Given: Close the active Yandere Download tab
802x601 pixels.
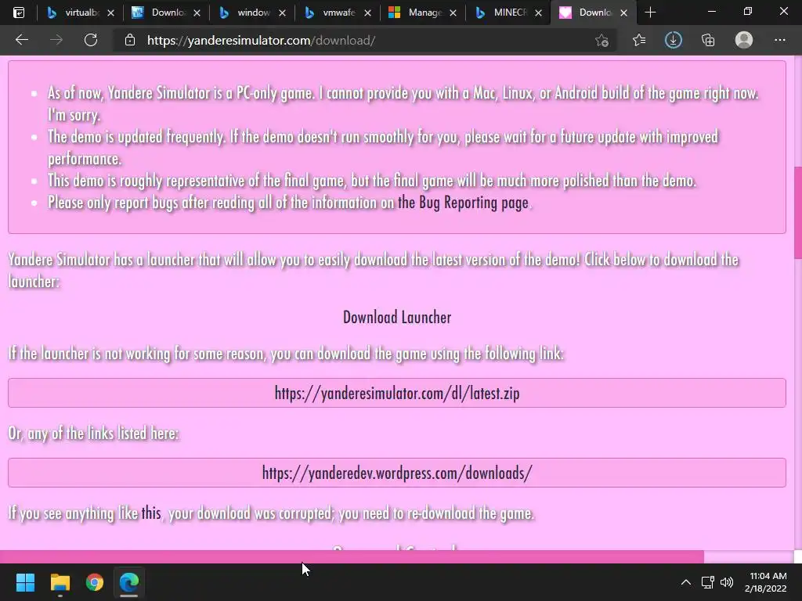Looking at the screenshot, I should (623, 13).
